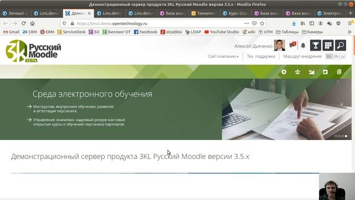Open otzabbix bookmark
Viewport: 355px width, 200px height.
[171, 32]
